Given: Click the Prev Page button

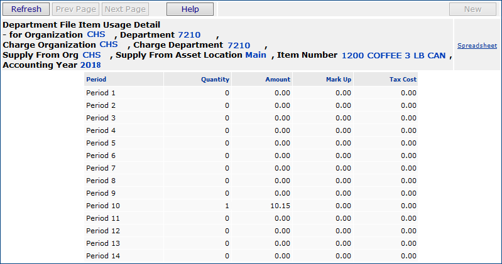Looking at the screenshot, I should (x=75, y=9).
